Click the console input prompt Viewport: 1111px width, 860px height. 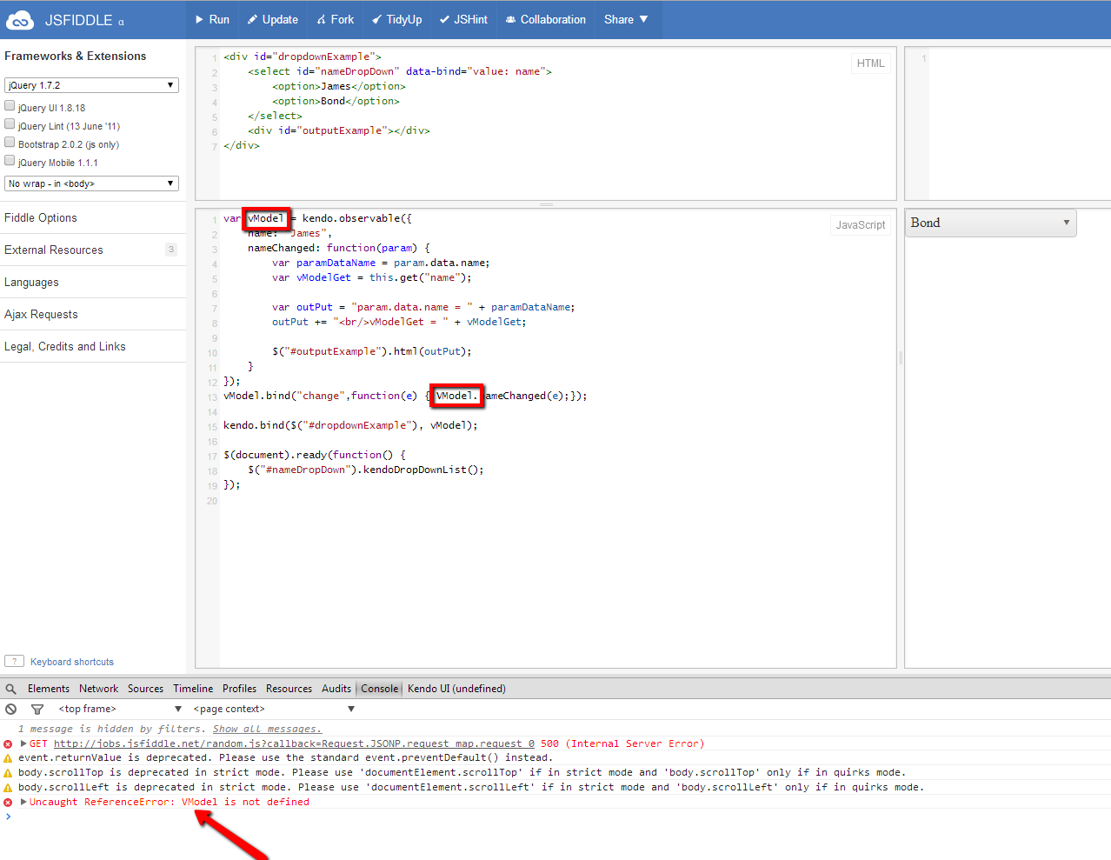(x=556, y=817)
